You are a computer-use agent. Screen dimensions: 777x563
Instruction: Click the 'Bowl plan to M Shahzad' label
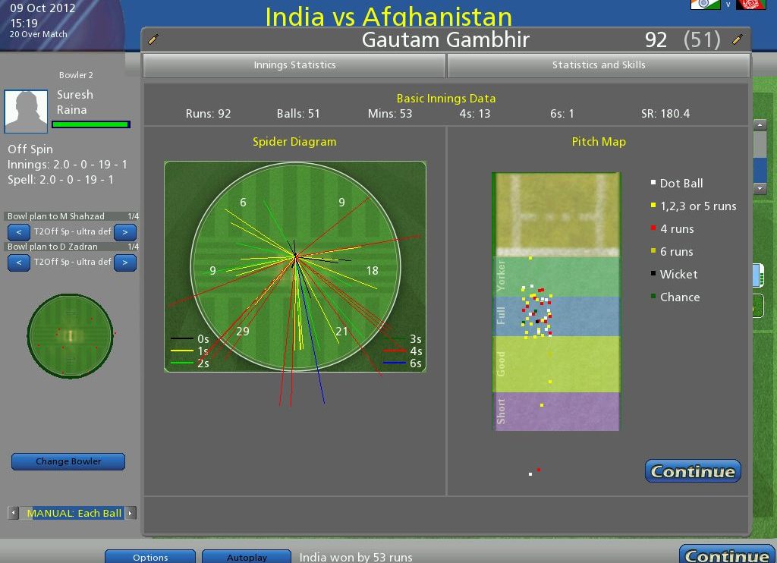point(56,216)
